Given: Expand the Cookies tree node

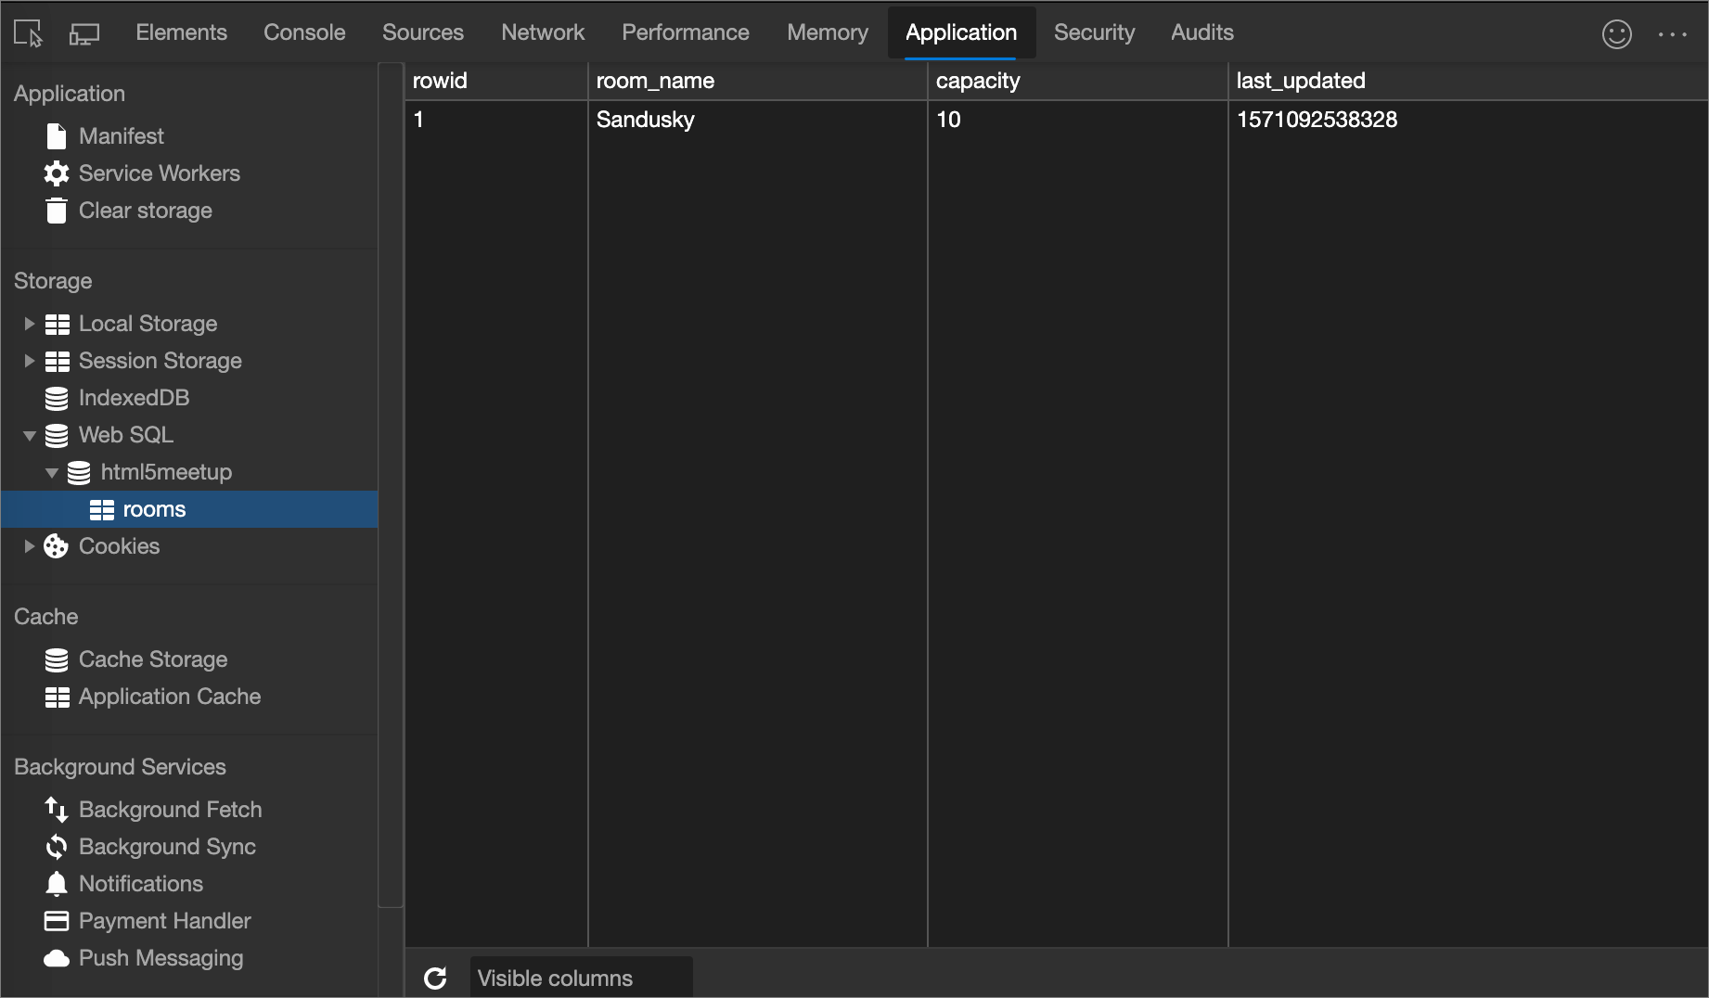Looking at the screenshot, I should (29, 546).
